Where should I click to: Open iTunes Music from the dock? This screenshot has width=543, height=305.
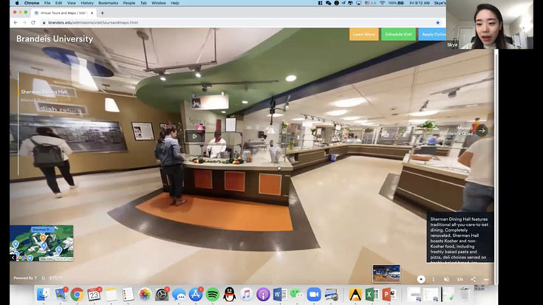point(246,295)
